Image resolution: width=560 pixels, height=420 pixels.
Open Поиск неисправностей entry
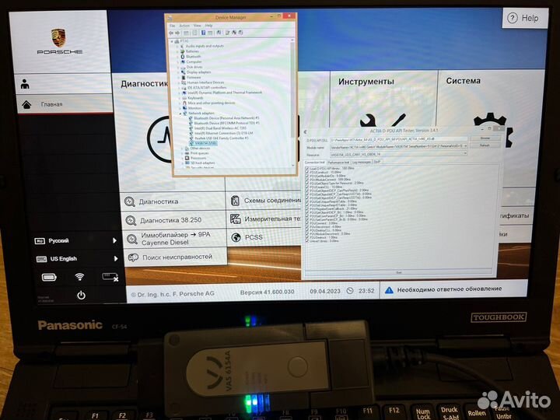(176, 256)
